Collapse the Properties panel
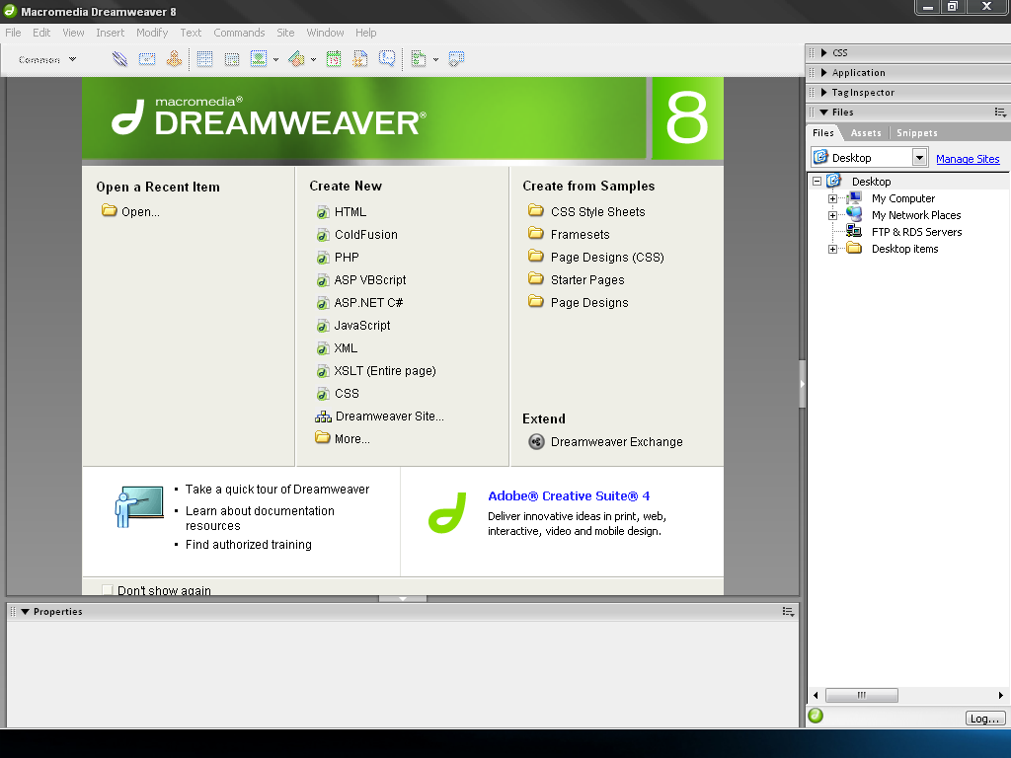 pos(26,612)
